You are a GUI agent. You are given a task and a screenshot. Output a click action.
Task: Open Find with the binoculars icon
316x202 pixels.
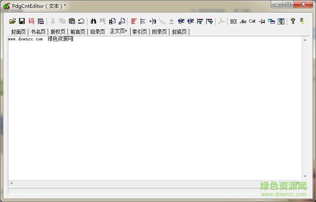coord(93,21)
